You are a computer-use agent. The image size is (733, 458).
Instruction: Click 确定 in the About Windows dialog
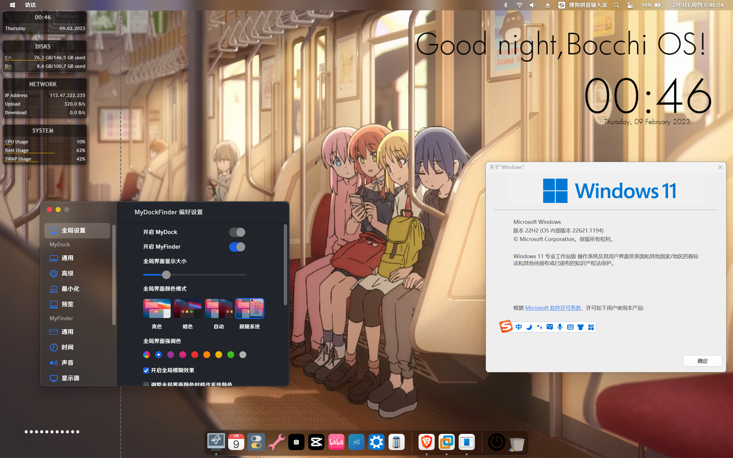tap(702, 361)
